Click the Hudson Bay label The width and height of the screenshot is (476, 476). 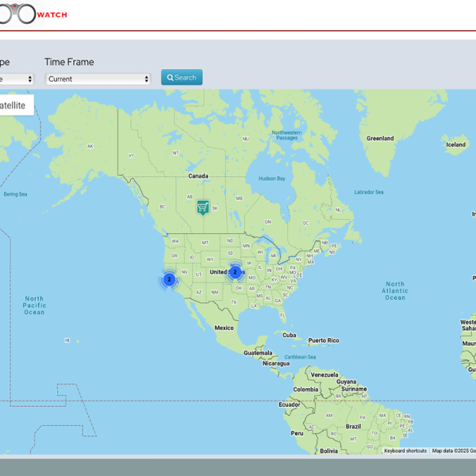tap(271, 178)
